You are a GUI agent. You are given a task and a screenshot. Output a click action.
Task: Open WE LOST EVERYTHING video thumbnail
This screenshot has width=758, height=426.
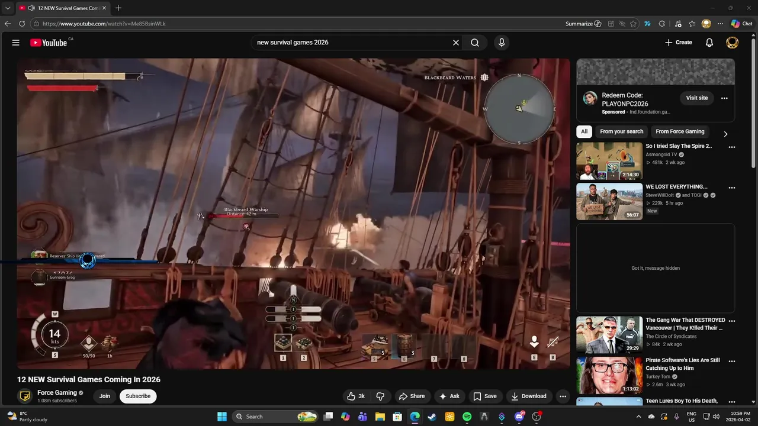609,202
